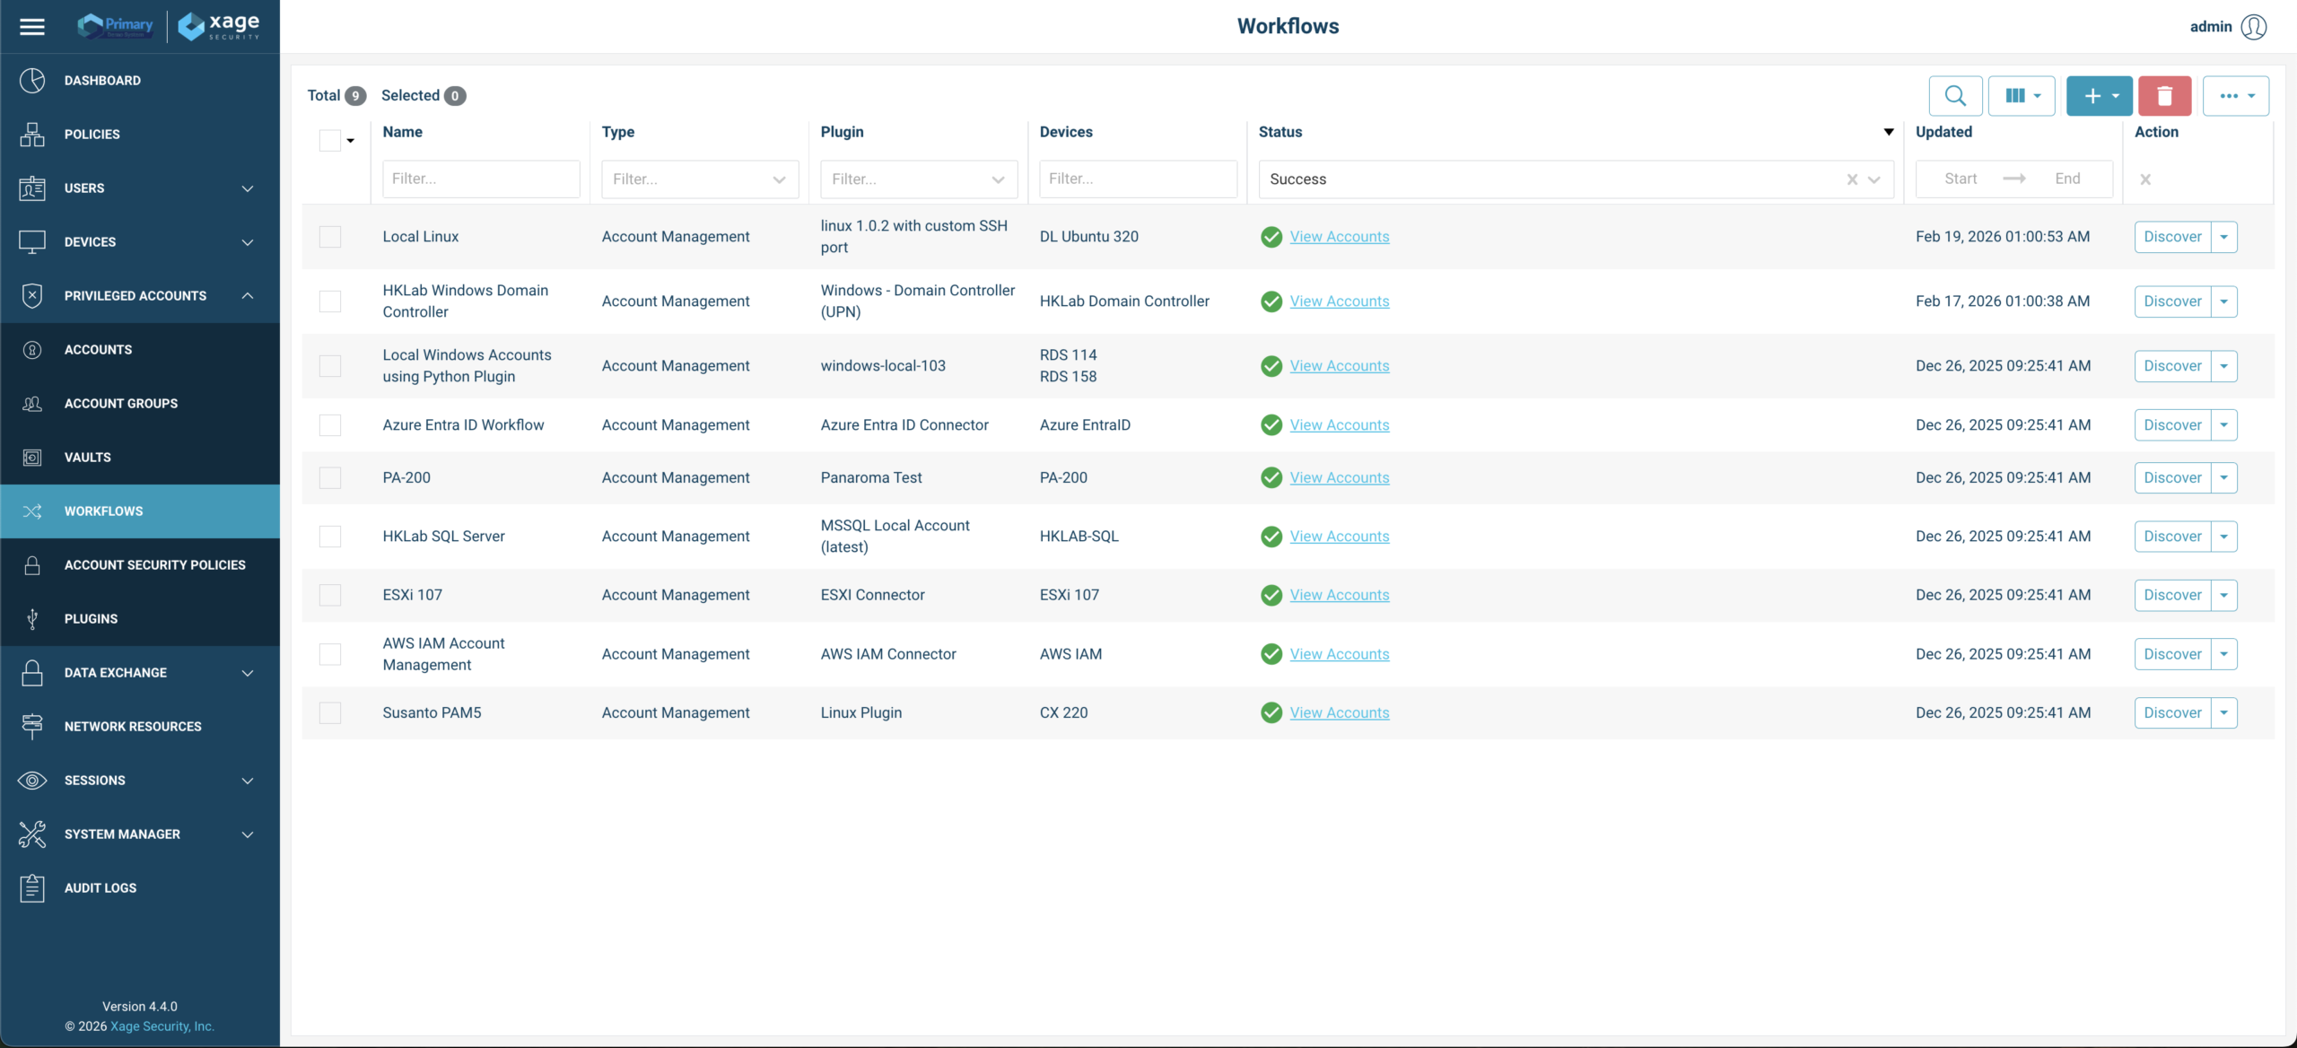Clear all filters with Action column X

pos(2145,179)
